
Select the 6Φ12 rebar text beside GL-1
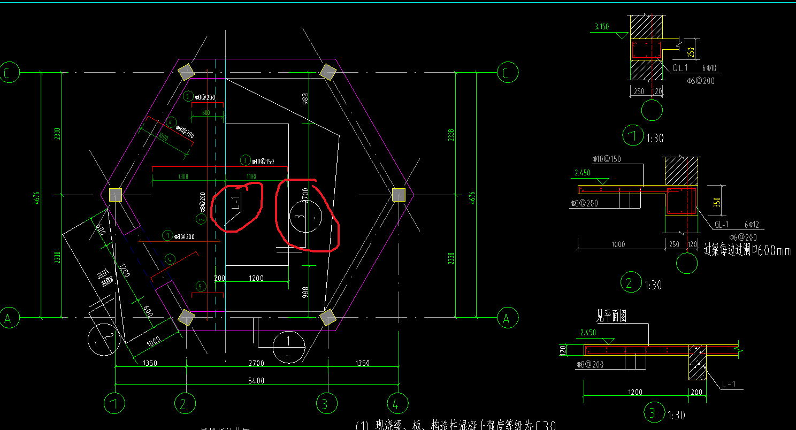753,225
